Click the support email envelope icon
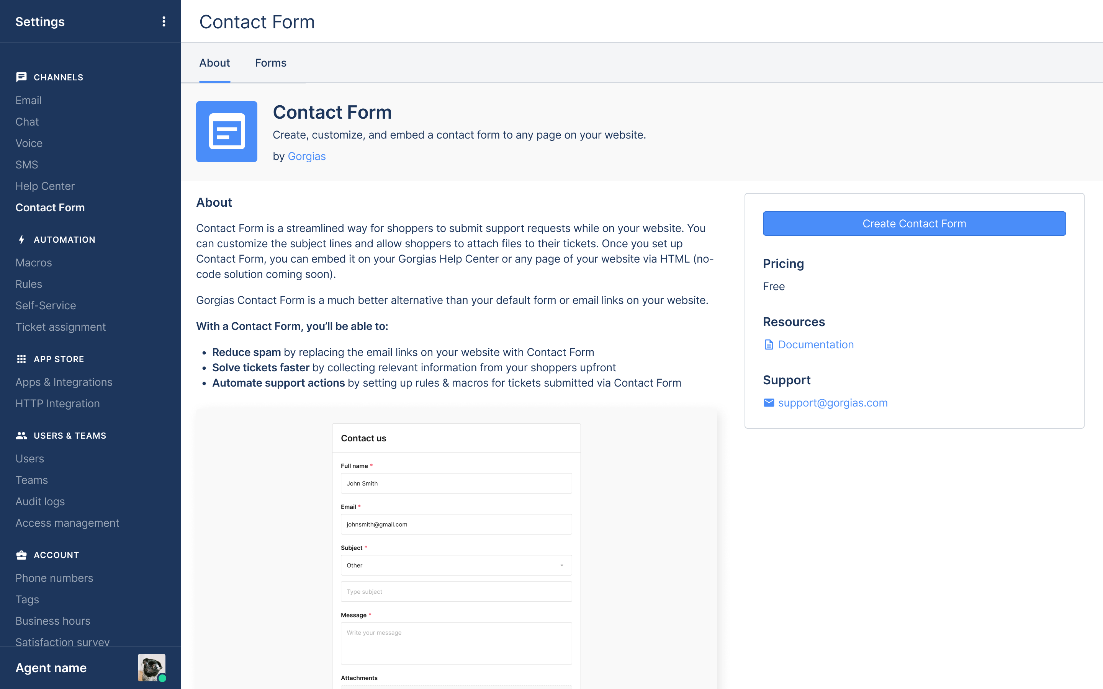The height and width of the screenshot is (689, 1103). pos(768,403)
